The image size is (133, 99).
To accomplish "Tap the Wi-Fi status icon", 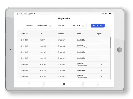I will pyautogui.click(x=106, y=13).
